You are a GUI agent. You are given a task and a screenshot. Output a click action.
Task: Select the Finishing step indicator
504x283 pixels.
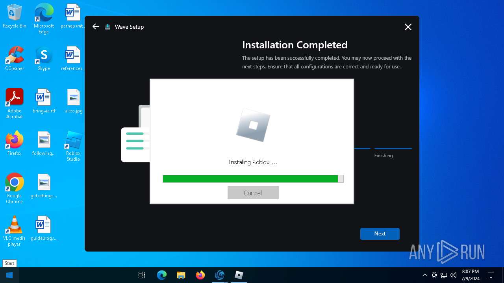tap(393, 153)
